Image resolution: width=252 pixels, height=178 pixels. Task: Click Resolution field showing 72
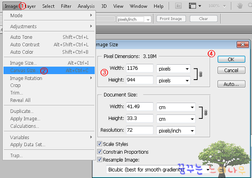click(140, 130)
